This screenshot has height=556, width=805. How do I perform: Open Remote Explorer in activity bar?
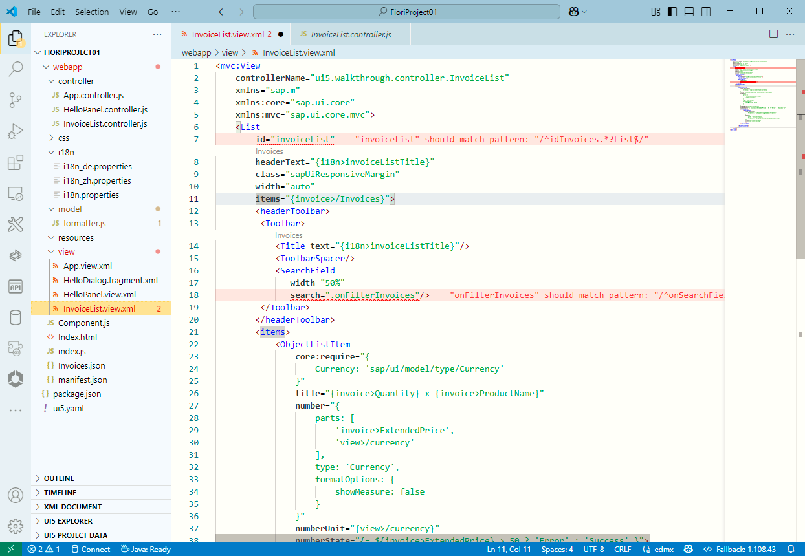coord(16,193)
